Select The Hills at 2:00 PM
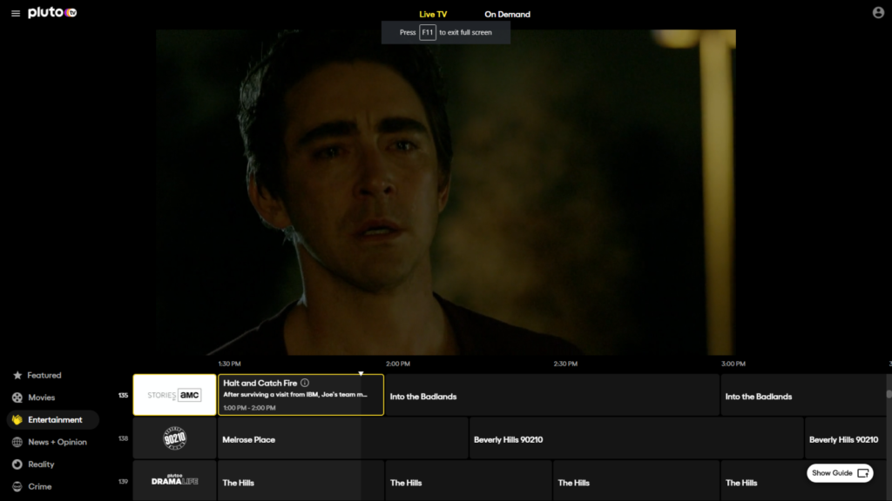Viewport: 892px width, 501px height. pos(468,481)
